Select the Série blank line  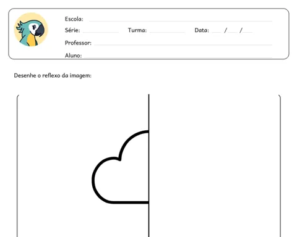(x=101, y=32)
